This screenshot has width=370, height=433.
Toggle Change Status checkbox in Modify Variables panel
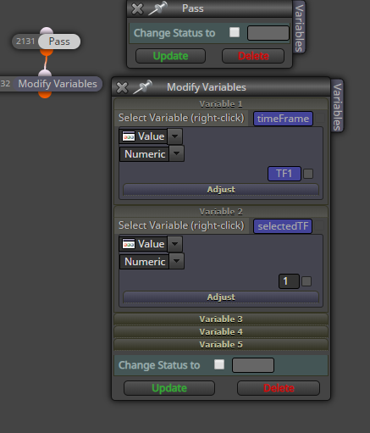tap(219, 364)
